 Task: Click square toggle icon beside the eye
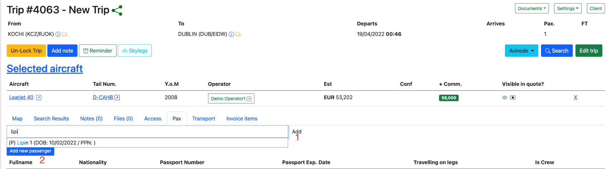pyautogui.click(x=513, y=98)
